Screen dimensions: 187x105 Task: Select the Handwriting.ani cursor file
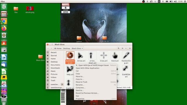click(x=126, y=58)
